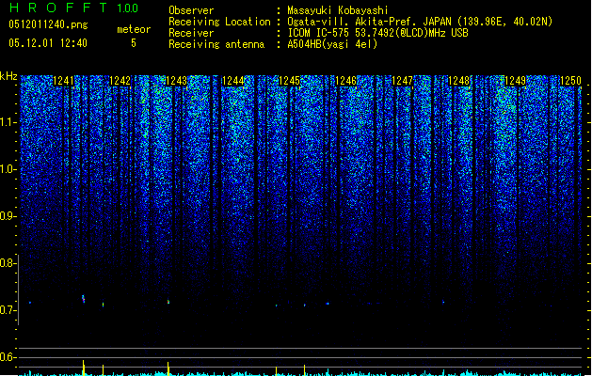Click the 1246 time marker
This screenshot has width=592, height=376.
[345, 81]
